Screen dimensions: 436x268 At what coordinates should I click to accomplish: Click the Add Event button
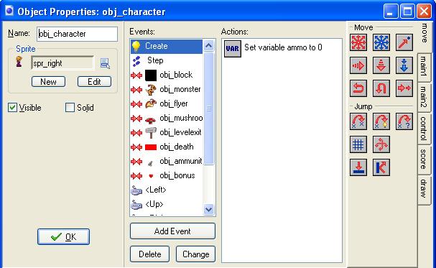(172, 231)
